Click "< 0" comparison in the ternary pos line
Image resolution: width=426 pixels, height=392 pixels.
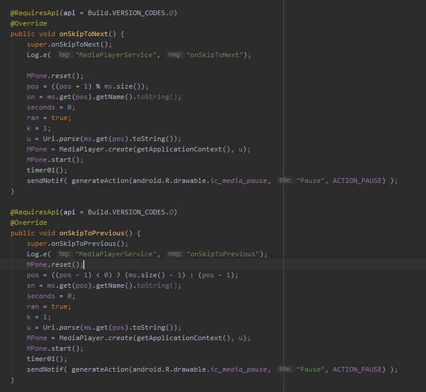point(102,275)
